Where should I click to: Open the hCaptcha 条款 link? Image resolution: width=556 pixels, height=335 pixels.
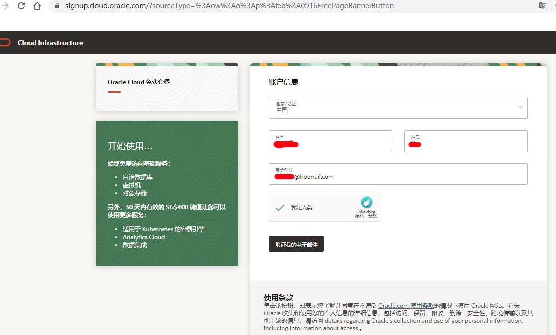(372, 216)
